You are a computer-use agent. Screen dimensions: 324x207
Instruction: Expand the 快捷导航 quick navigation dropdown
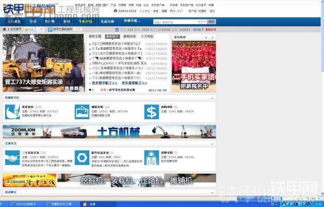tap(132, 21)
